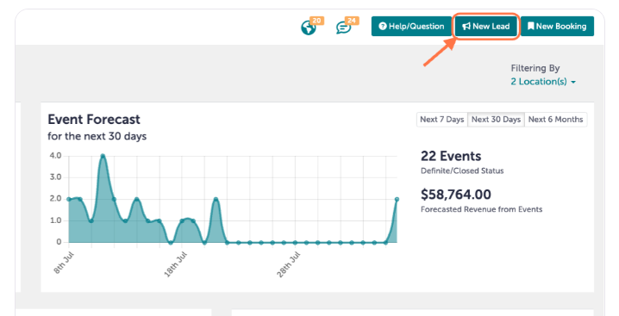Switch forecast to Next 7 Days

pos(441,120)
